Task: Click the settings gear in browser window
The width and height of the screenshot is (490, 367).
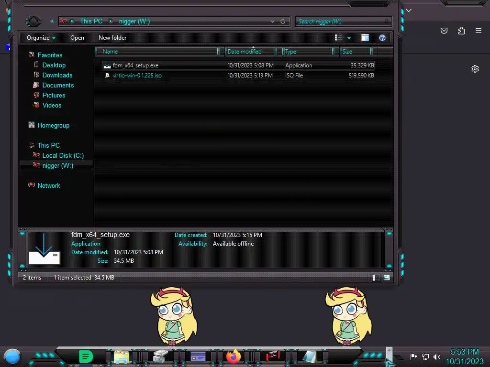Action: point(475,69)
